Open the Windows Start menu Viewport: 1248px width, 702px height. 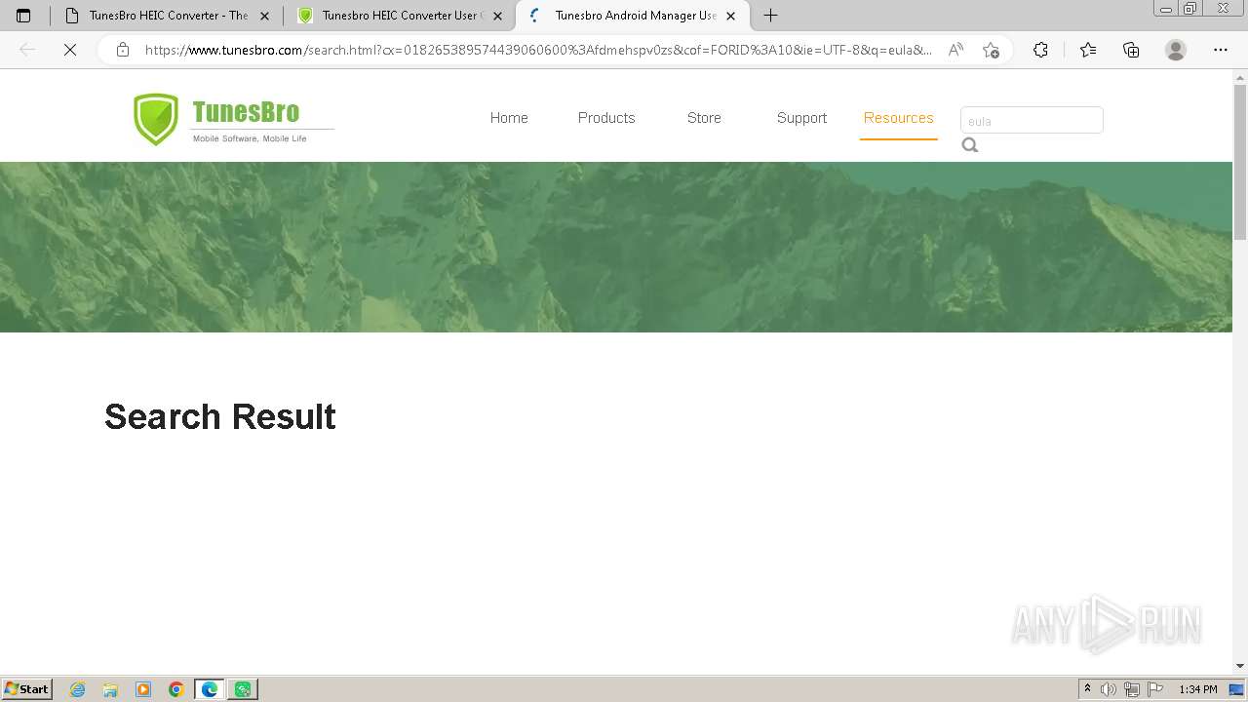27,689
